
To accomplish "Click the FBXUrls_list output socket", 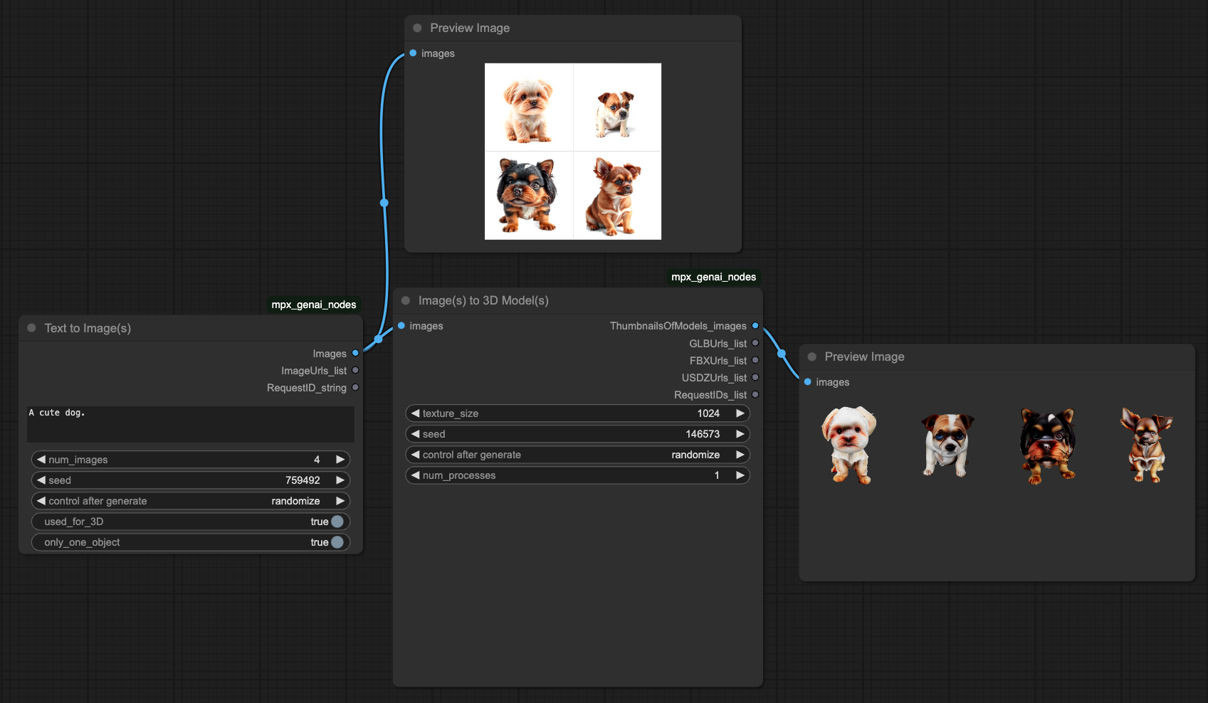I will click(x=755, y=360).
